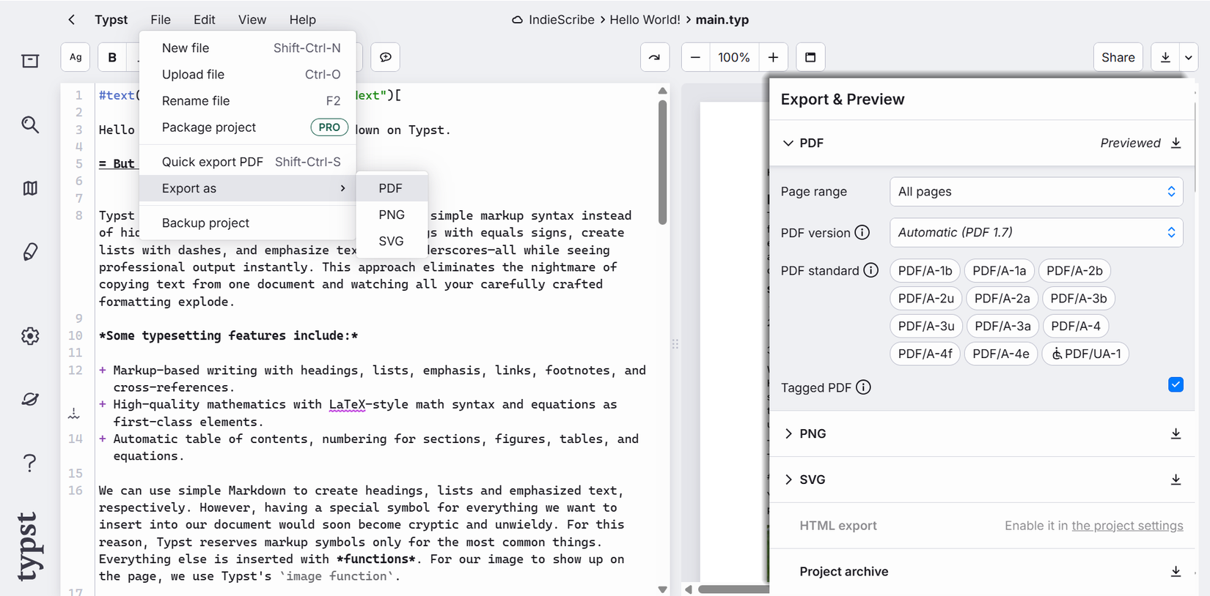Select PNG in Export as submenu

(x=392, y=215)
